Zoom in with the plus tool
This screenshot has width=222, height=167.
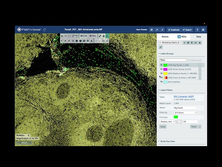point(62,36)
